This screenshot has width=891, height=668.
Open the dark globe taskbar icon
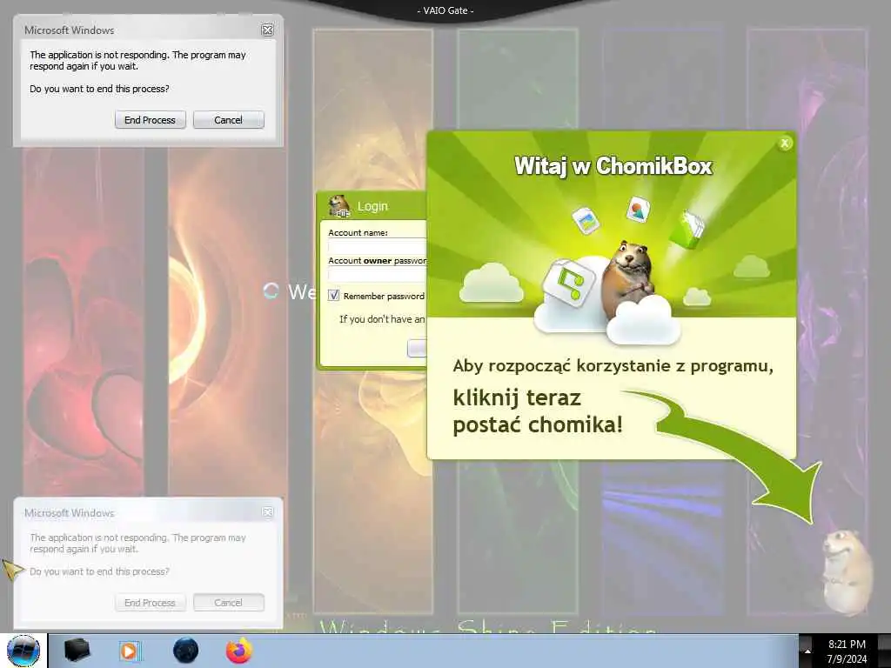185,651
